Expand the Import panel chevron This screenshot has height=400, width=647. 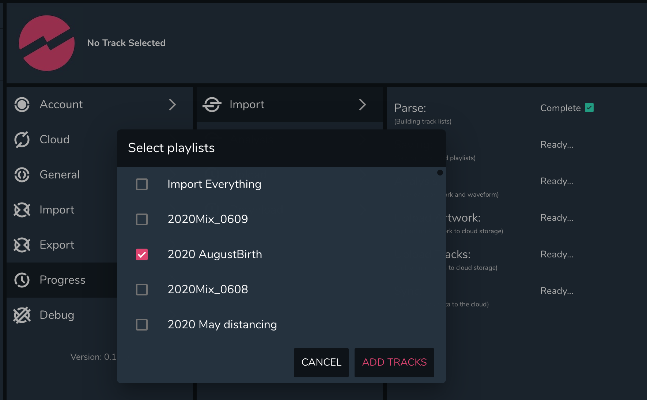[x=362, y=105]
